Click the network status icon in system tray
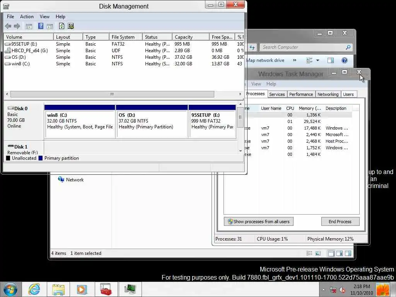The image size is (396, 297). pyautogui.click(x=333, y=290)
